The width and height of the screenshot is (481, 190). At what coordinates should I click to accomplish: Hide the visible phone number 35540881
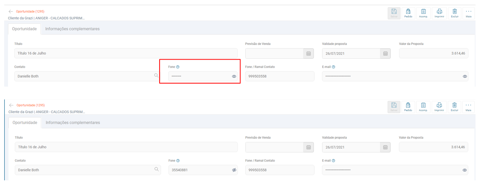(234, 170)
